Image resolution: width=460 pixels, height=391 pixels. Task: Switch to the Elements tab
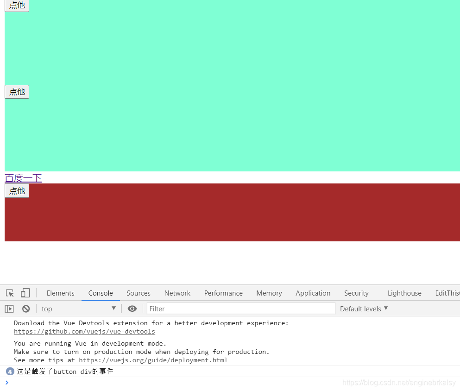click(x=60, y=293)
